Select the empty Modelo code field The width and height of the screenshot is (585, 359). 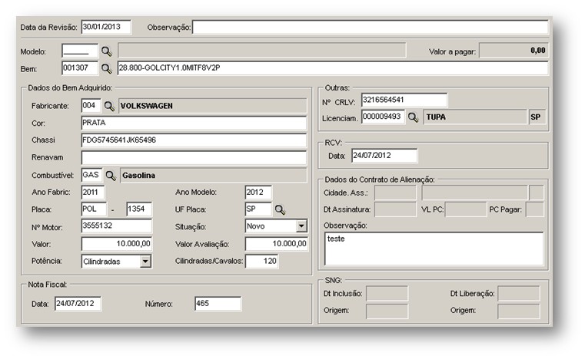(x=80, y=51)
